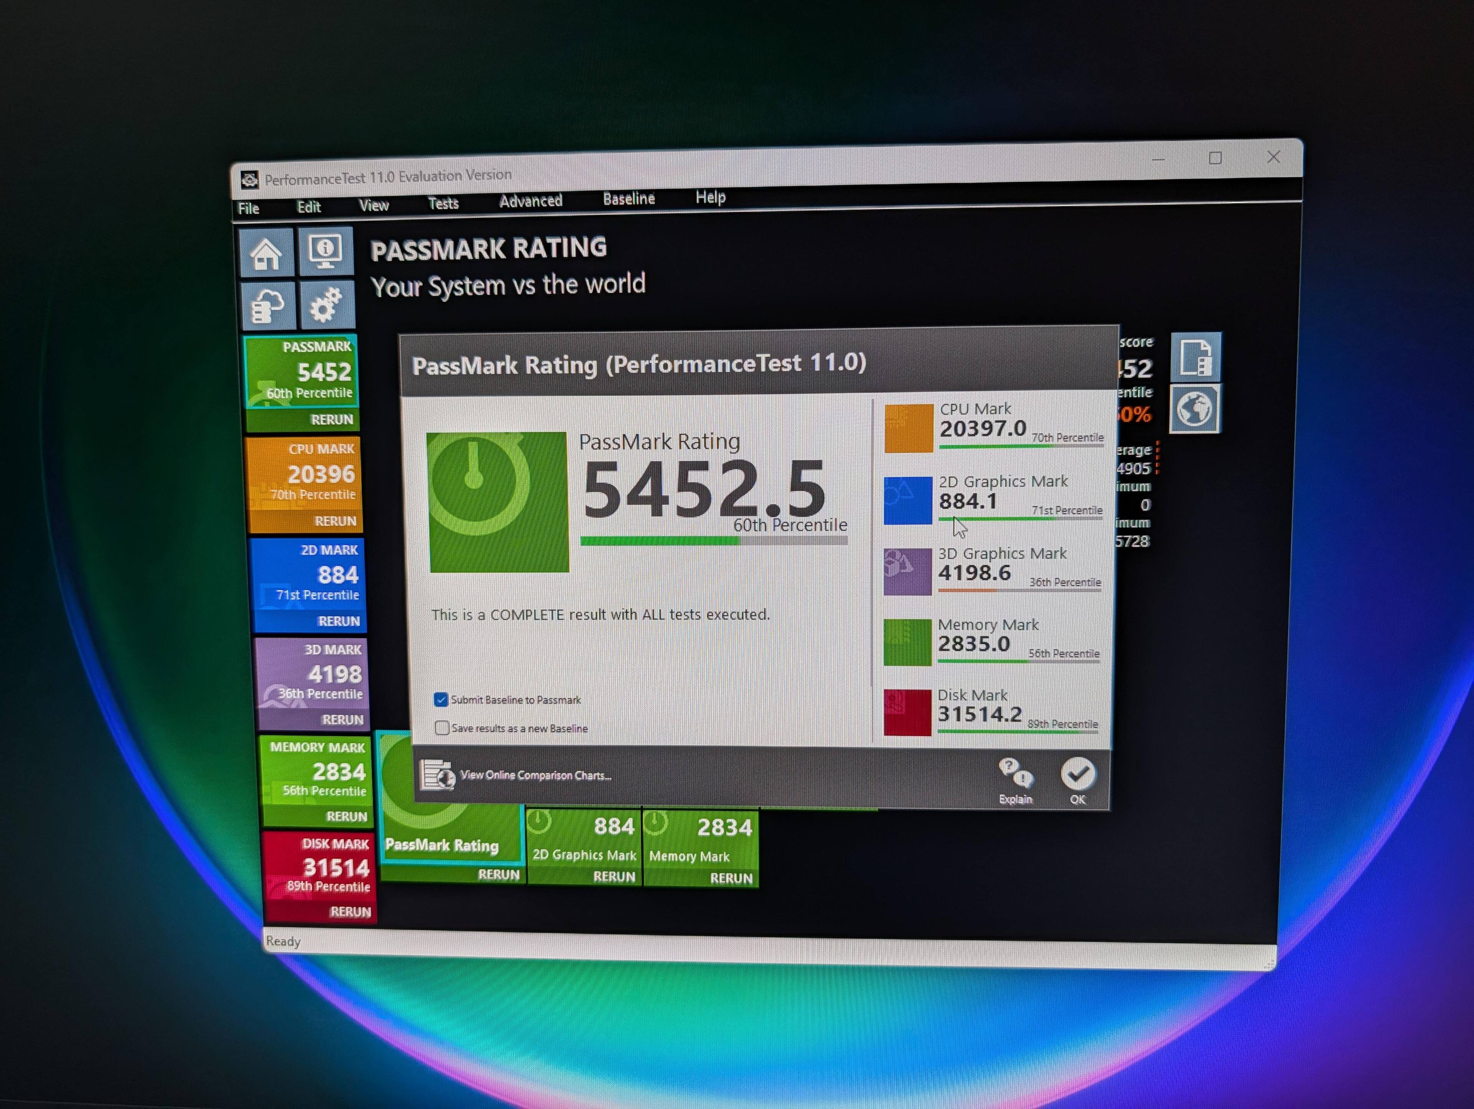Screen dimensions: 1474x1109
Task: Click the Ready status bar text
Action: [x=283, y=941]
